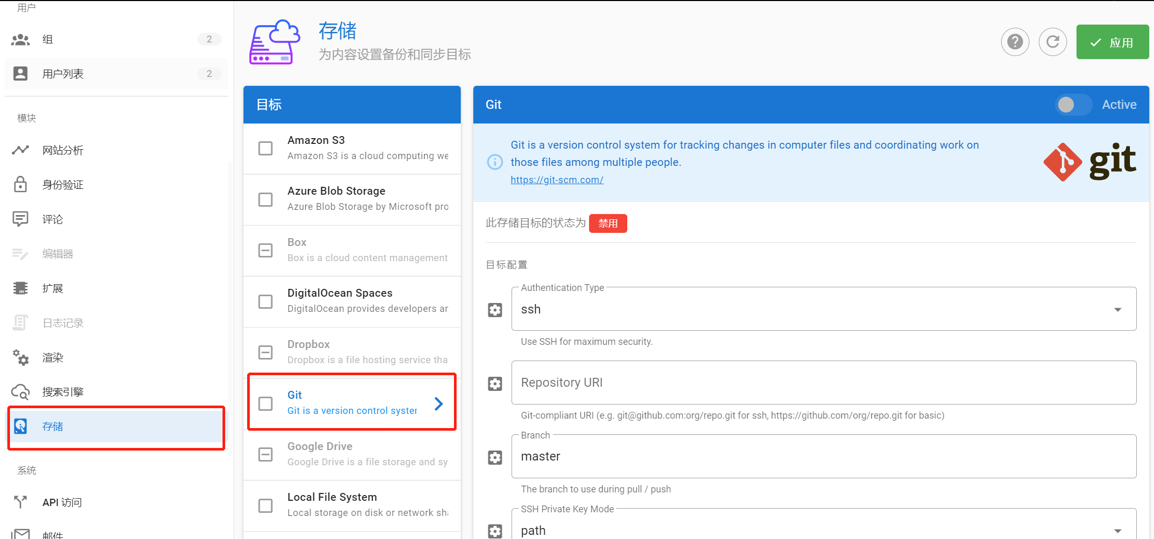
Task: Select the Google Drive storage target
Action: (352, 454)
